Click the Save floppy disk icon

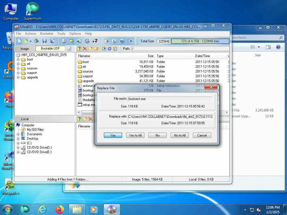(45, 41)
